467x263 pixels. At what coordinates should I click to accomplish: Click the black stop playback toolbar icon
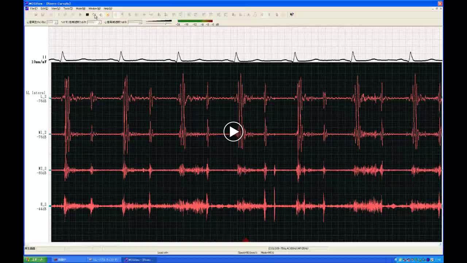click(x=87, y=15)
